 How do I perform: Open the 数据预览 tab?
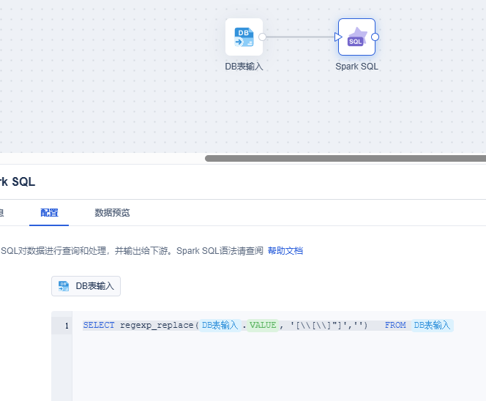[x=112, y=213]
